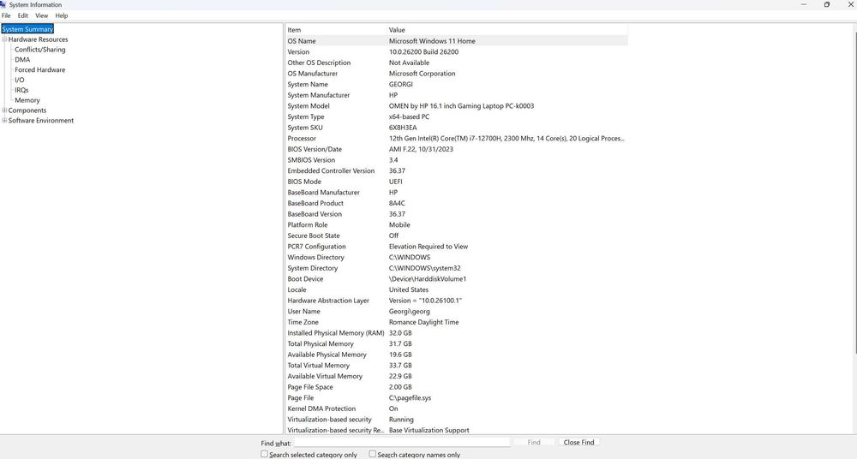Click value 10.0.26200 Build 26200

423,52
